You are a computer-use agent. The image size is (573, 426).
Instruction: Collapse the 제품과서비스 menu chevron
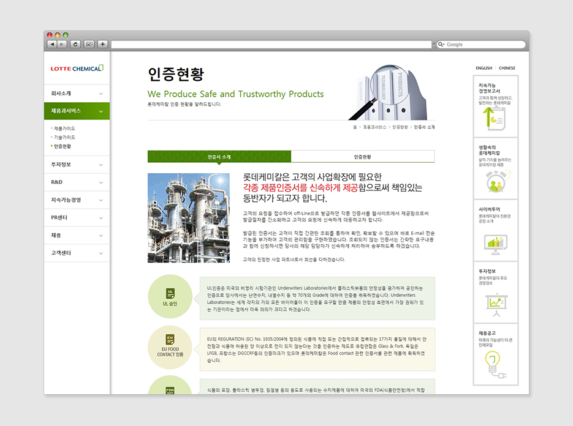[101, 111]
